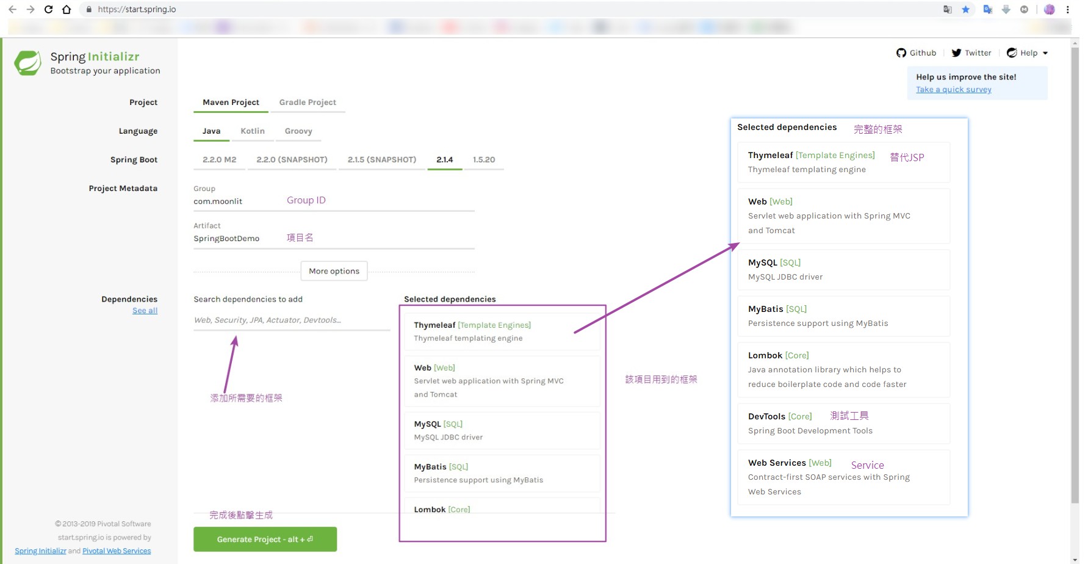Bookmark page with the star icon
The height and width of the screenshot is (564, 1088).
(x=965, y=9)
